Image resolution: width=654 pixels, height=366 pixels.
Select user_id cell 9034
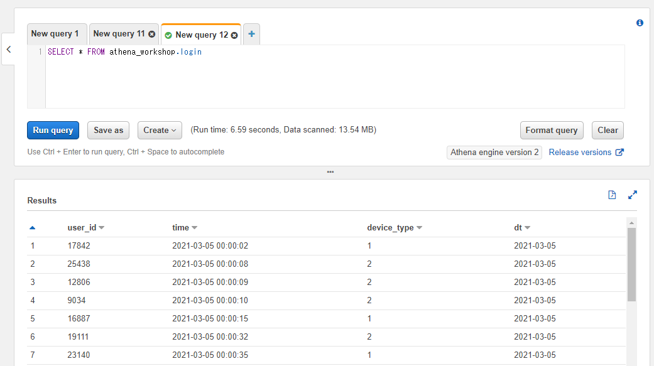tap(76, 300)
